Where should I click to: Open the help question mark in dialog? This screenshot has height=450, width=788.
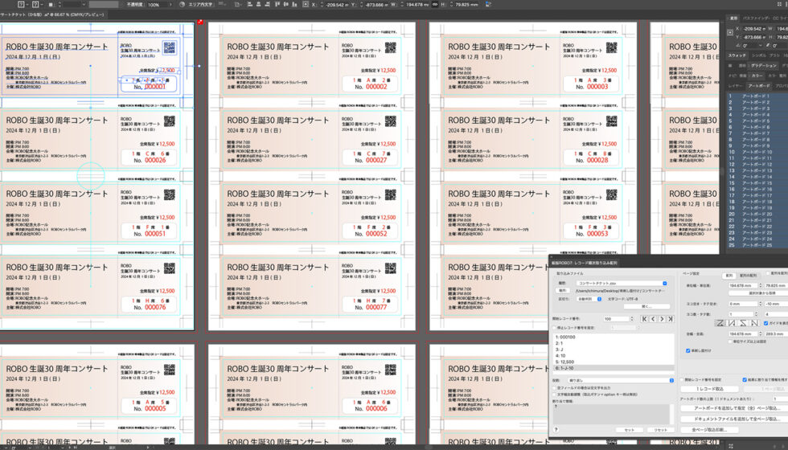point(556,429)
